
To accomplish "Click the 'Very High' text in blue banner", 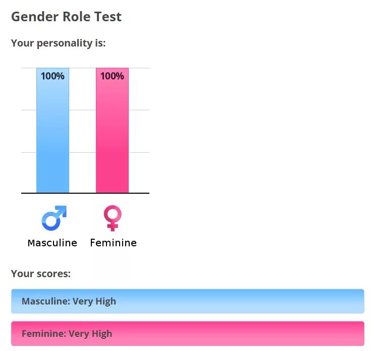I will pos(94,301).
